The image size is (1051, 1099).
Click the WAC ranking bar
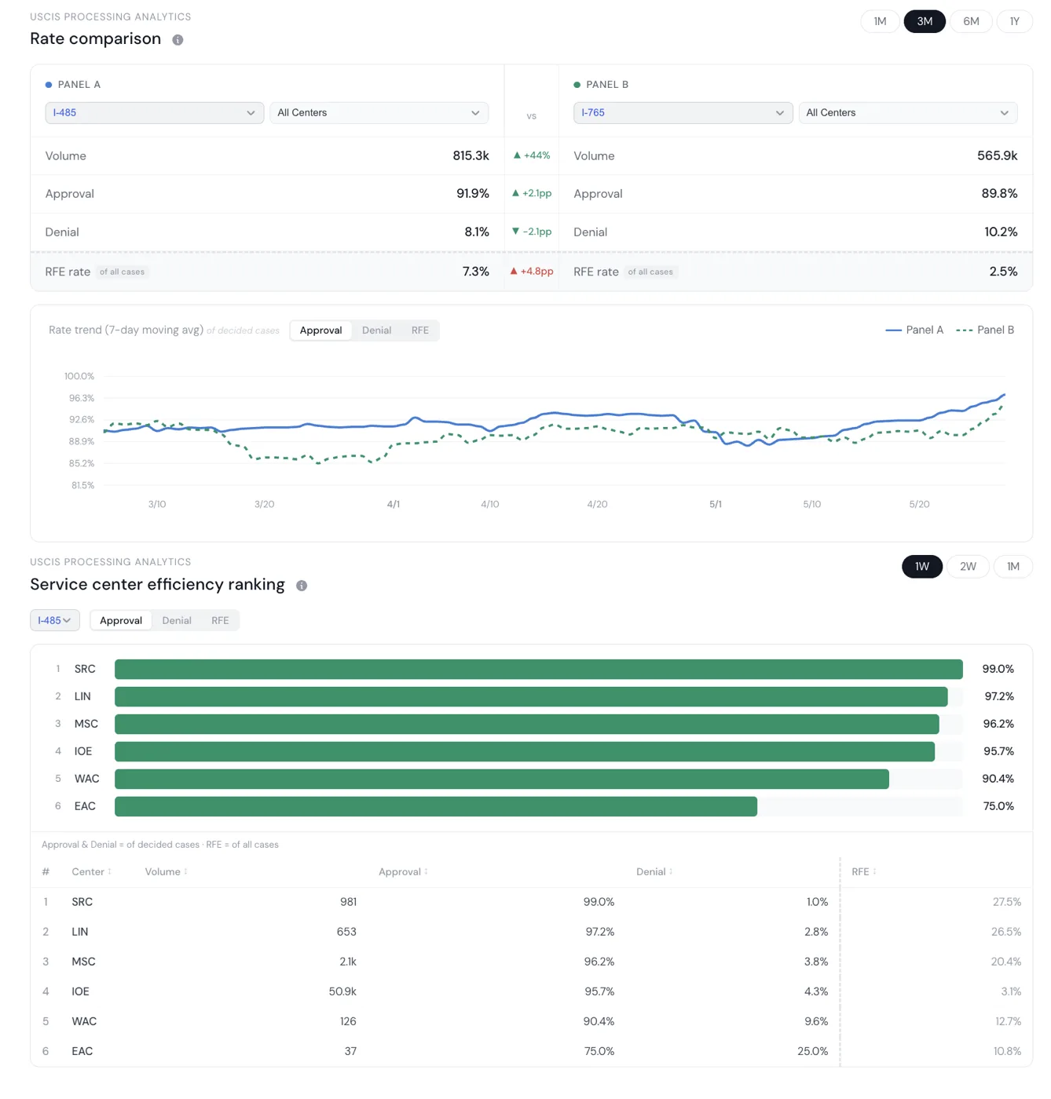(x=502, y=779)
